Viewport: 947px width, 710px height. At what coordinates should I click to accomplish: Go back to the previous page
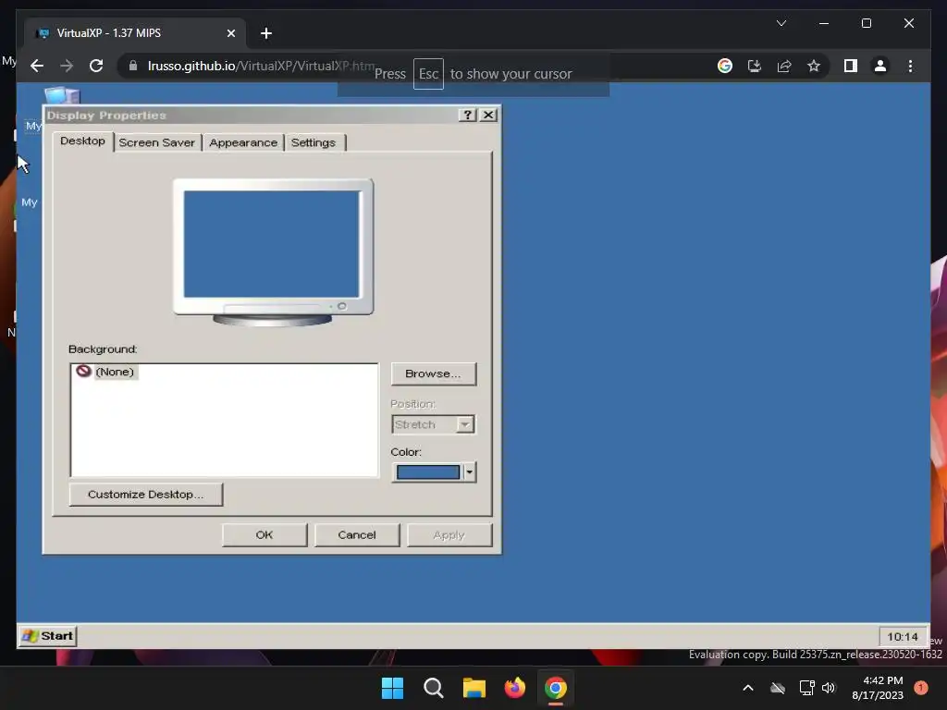coord(37,66)
